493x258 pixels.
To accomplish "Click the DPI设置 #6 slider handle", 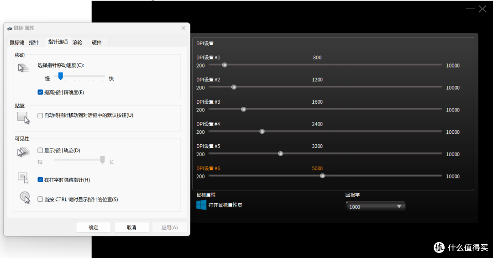I will tap(322, 176).
